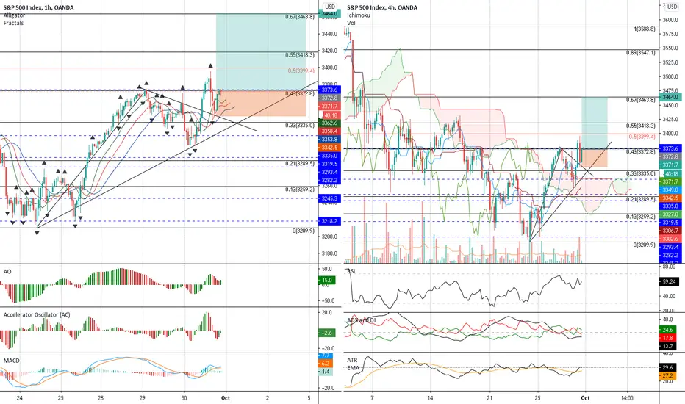Click the 3464.0 price tag on 4h axis

[670, 97]
